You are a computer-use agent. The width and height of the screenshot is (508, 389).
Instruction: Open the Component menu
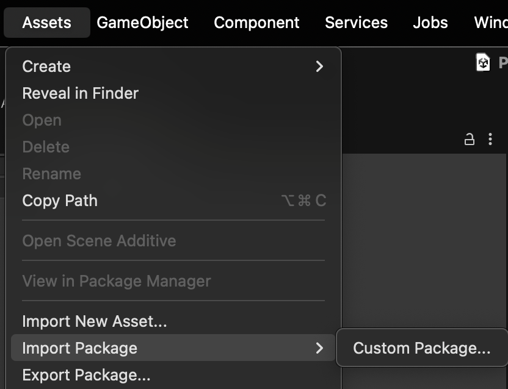point(256,23)
